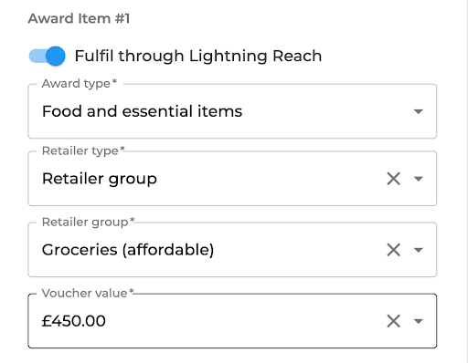Open Voucher value dropdown arrow
This screenshot has width=468, height=363.
(419, 321)
